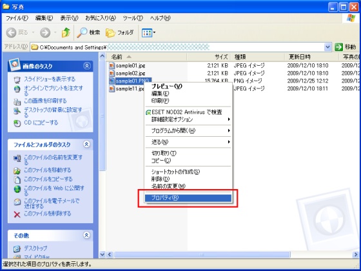
Task: Sort by 更新日時 column header
Action: (312, 57)
